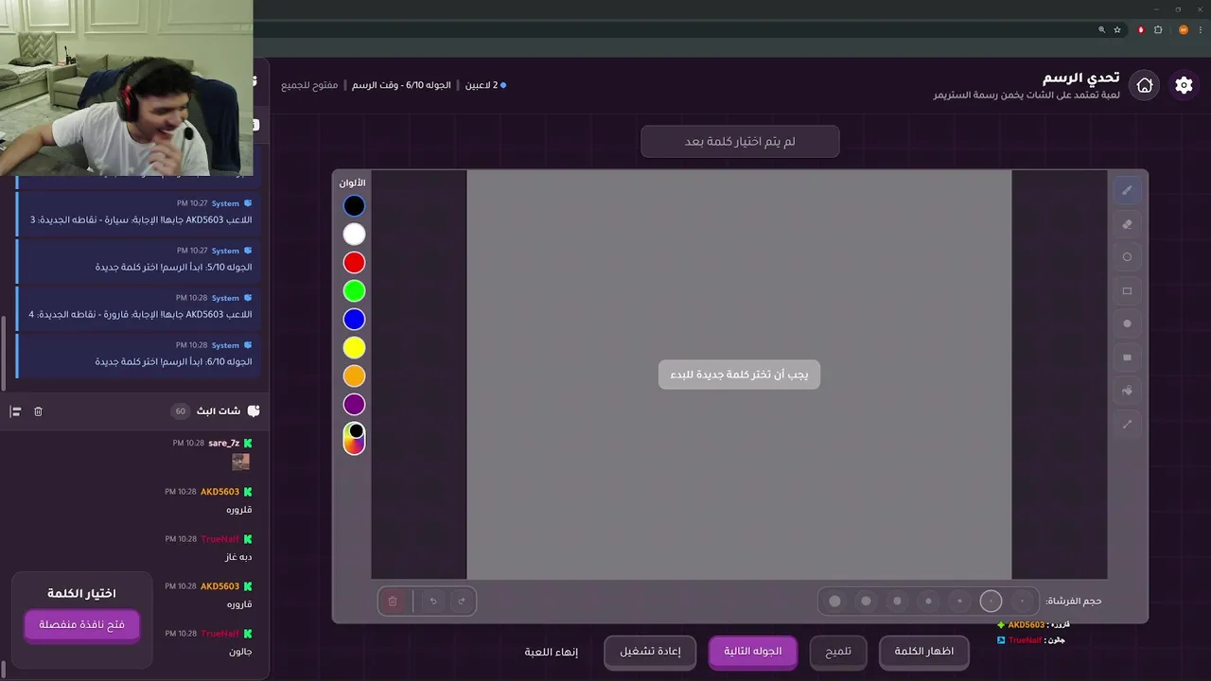The width and height of the screenshot is (1211, 681).
Task: Open the browser extensions puzzle icon
Action: 1158,30
